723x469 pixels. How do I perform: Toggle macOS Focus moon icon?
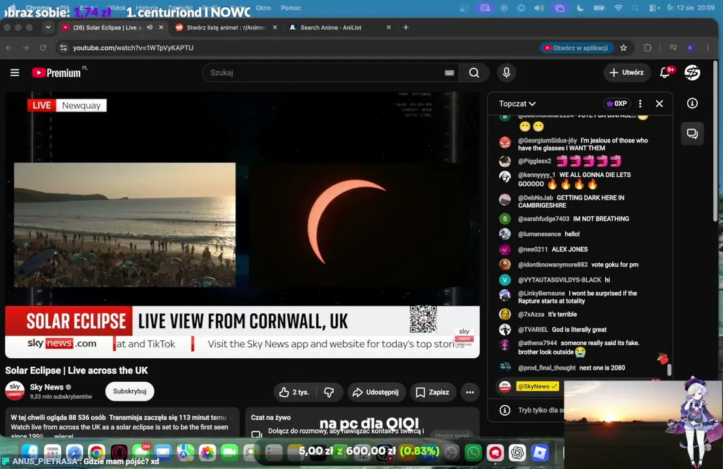[x=580, y=8]
